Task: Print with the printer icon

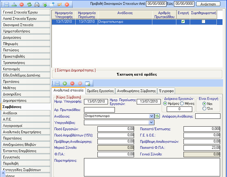Action: (x=37, y=4)
